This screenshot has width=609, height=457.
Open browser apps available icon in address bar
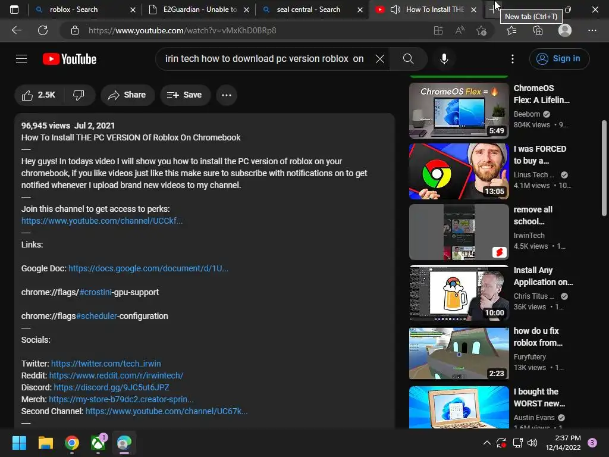click(438, 30)
